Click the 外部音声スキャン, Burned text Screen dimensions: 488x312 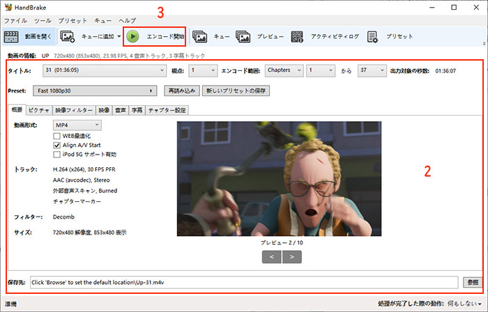pyautogui.click(x=85, y=191)
